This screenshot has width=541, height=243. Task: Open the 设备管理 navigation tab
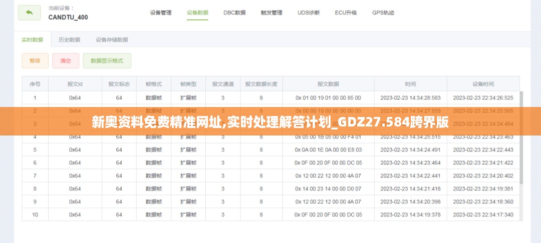[x=161, y=12]
